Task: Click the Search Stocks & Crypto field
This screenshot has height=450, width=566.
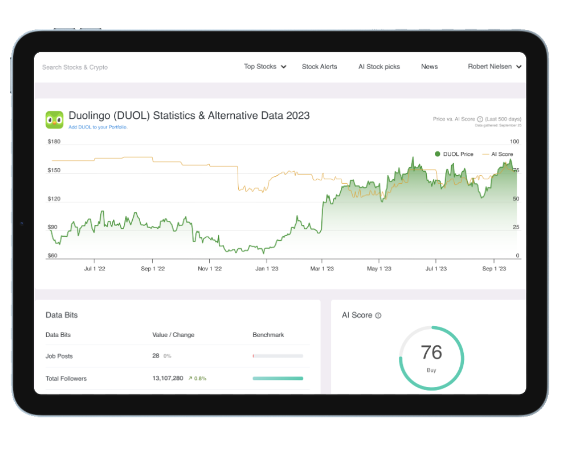Action: [x=75, y=67]
